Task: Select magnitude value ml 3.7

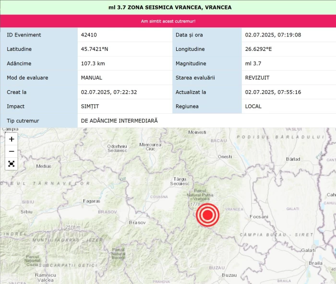Action: click(253, 63)
